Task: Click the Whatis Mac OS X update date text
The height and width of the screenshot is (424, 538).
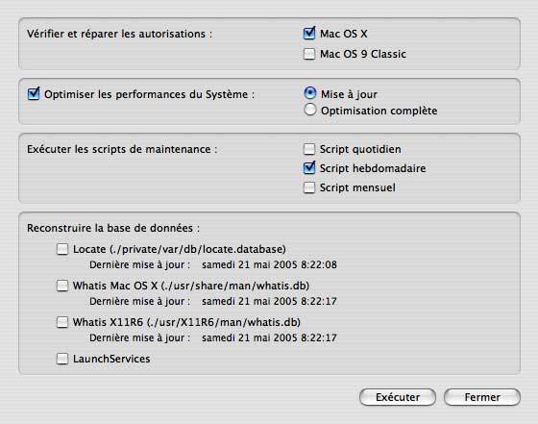Action: 269,301
